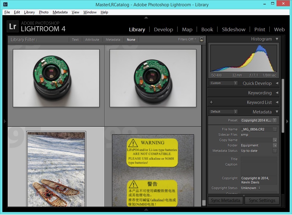Add a keyword with plus icon
The image size is (292, 215).
[211, 102]
